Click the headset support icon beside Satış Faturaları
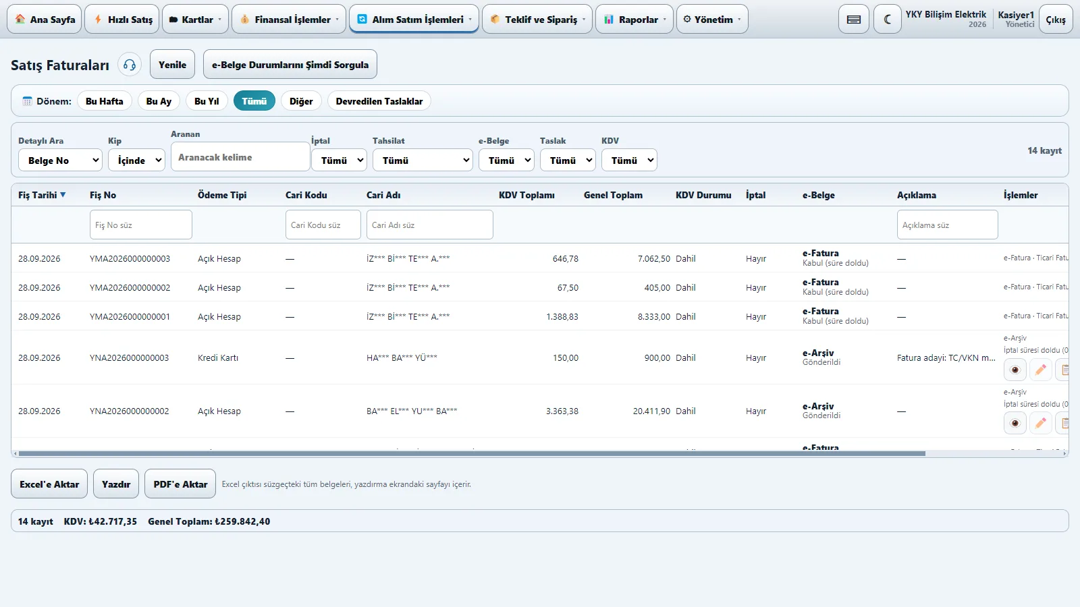 [x=130, y=65]
